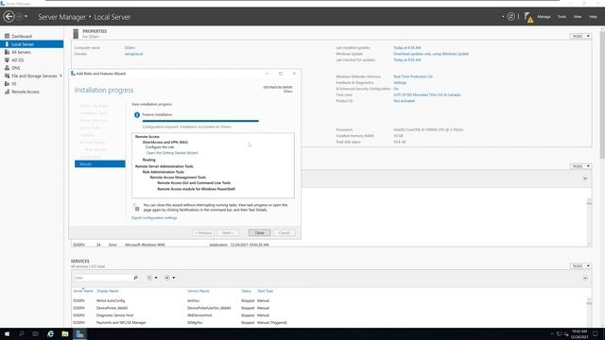Open the View menu

pos(578,17)
